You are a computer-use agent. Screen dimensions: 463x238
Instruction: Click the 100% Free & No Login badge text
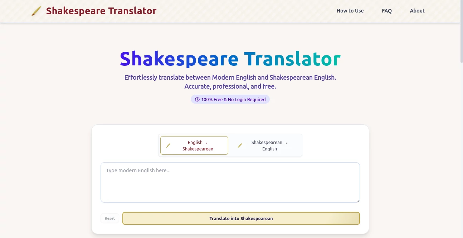233,100
